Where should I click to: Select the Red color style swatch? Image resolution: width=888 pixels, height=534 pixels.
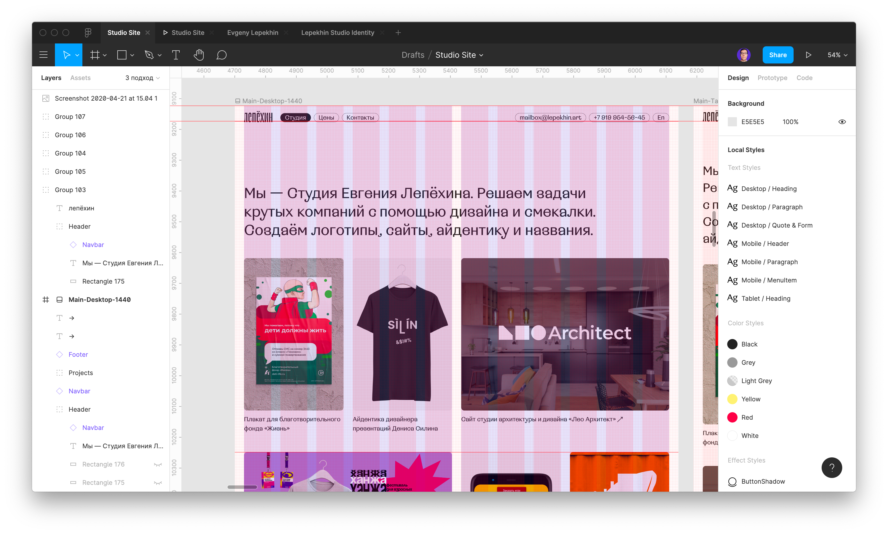(x=732, y=417)
